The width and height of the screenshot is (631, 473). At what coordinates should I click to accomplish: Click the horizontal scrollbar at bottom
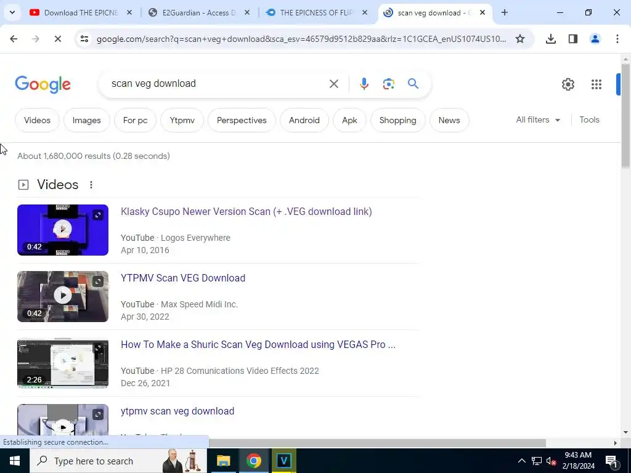(377, 443)
